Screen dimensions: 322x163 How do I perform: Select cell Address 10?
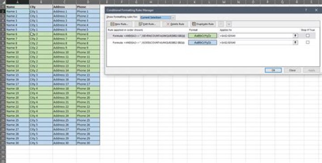coord(64,52)
